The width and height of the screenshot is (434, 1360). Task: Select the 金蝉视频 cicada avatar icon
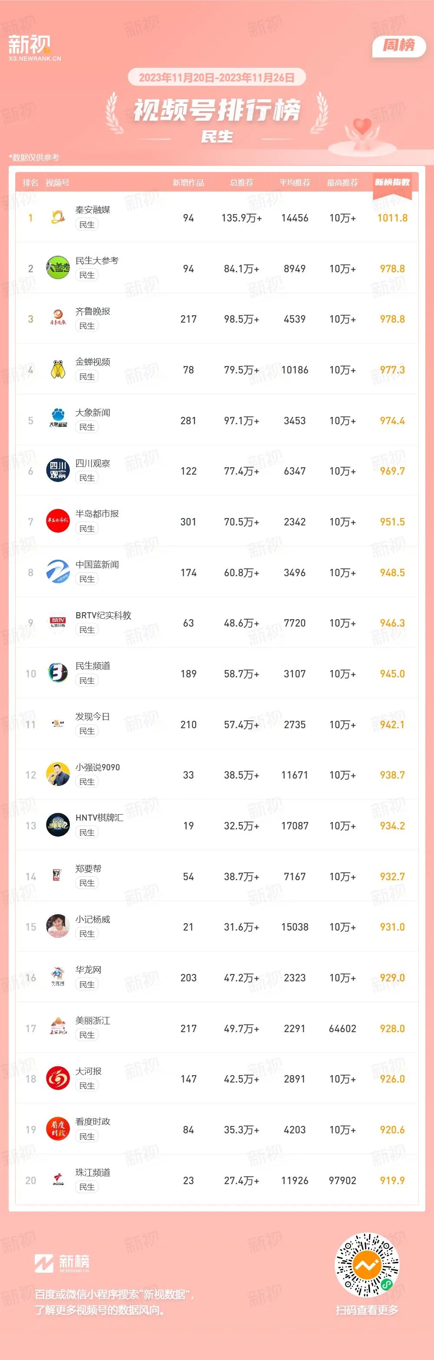pyautogui.click(x=58, y=370)
